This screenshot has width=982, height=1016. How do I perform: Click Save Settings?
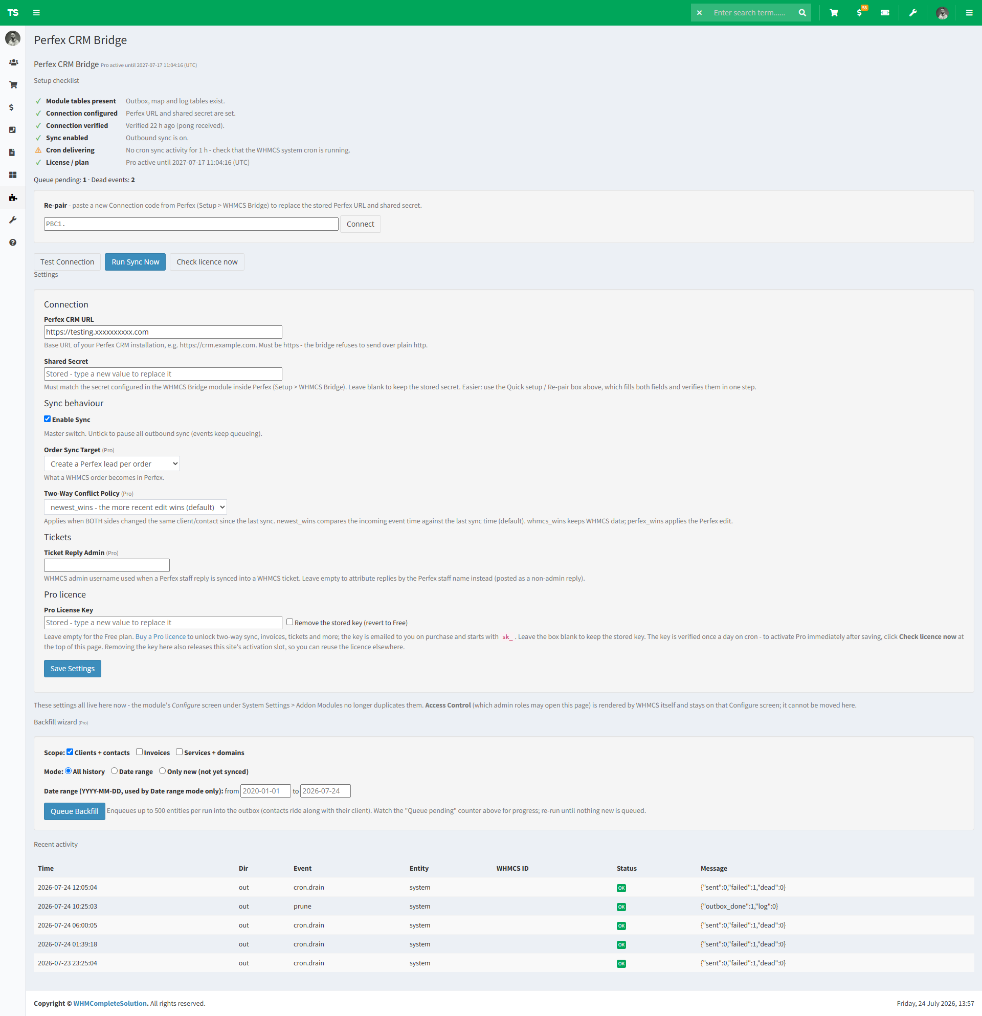tap(73, 669)
